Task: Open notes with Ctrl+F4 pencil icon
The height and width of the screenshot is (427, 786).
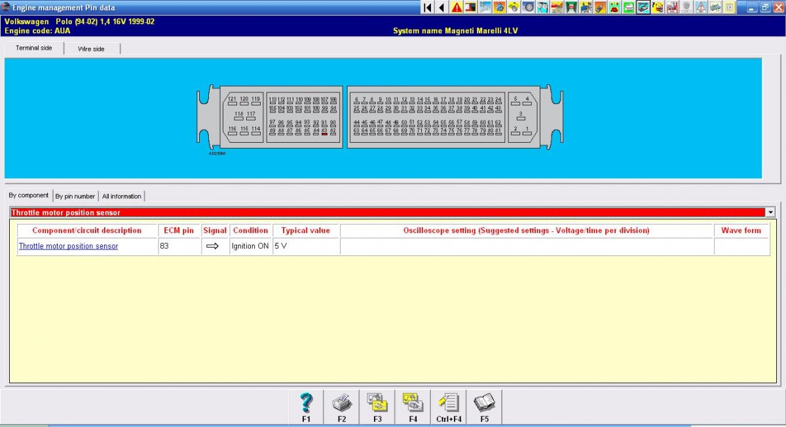Action: [x=449, y=407]
